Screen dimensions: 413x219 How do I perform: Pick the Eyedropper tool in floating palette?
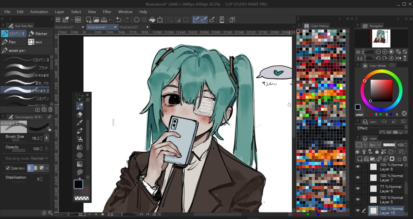[x=80, y=123]
